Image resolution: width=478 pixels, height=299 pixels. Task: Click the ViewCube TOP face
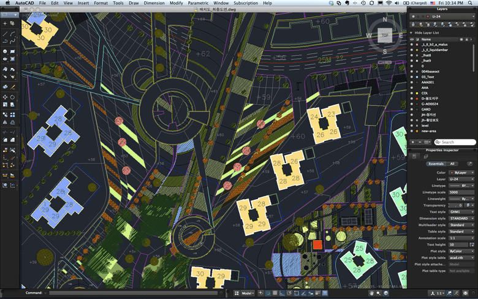click(x=384, y=36)
